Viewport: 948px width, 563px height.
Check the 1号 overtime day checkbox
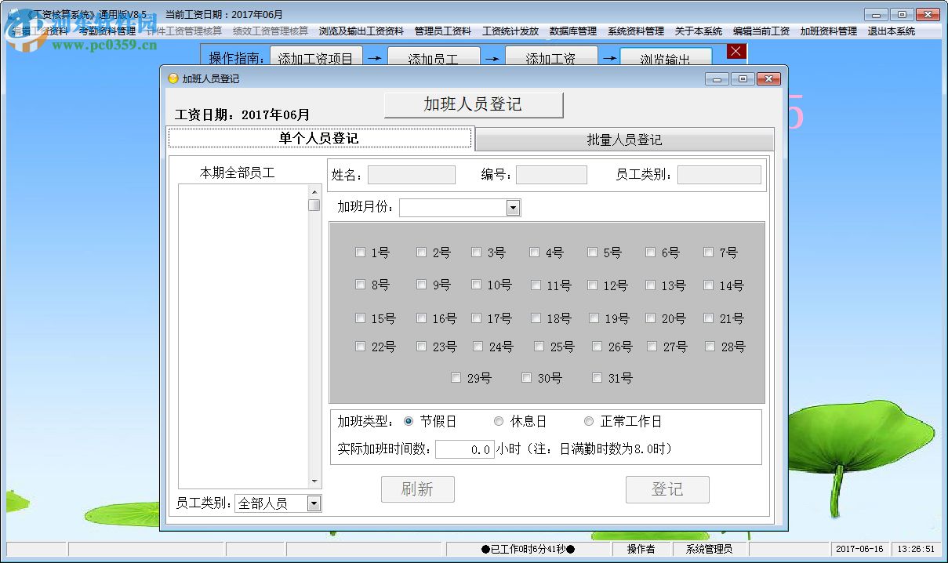tap(360, 252)
